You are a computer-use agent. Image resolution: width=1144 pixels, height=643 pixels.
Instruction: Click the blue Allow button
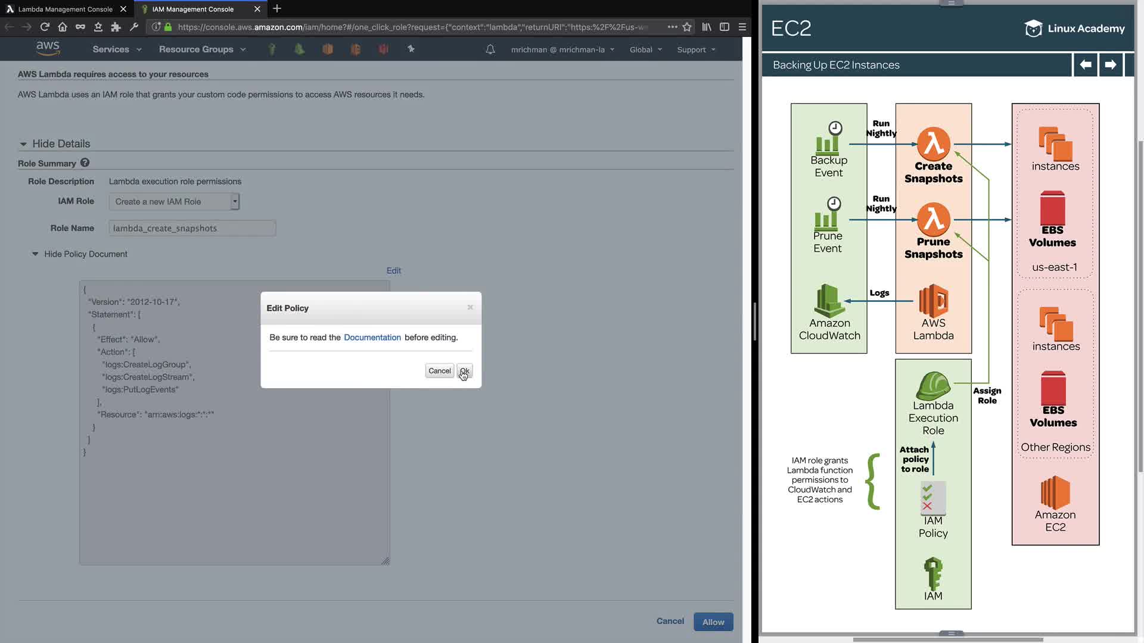point(713,622)
